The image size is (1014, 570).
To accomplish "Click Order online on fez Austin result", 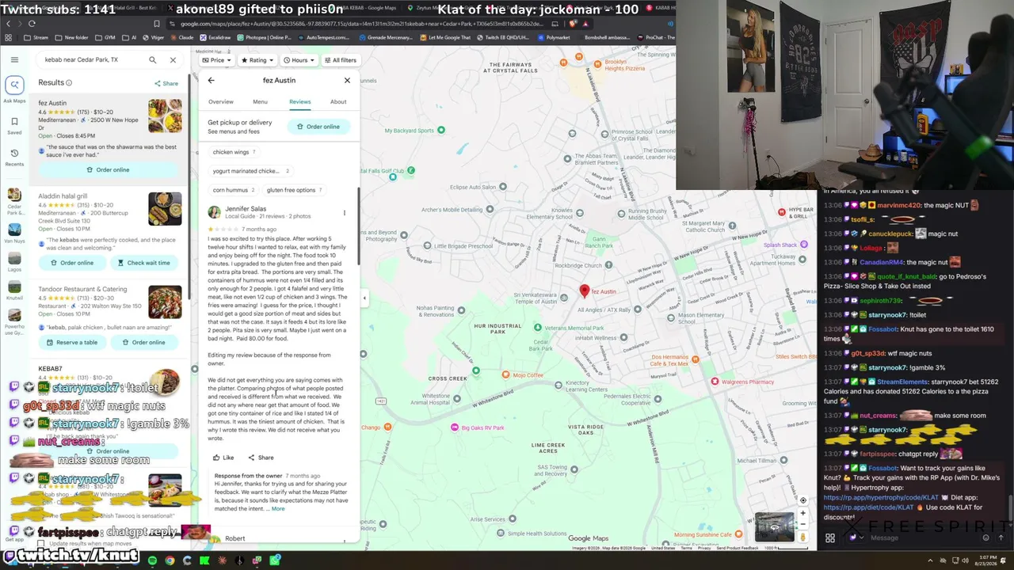I will 108,170.
